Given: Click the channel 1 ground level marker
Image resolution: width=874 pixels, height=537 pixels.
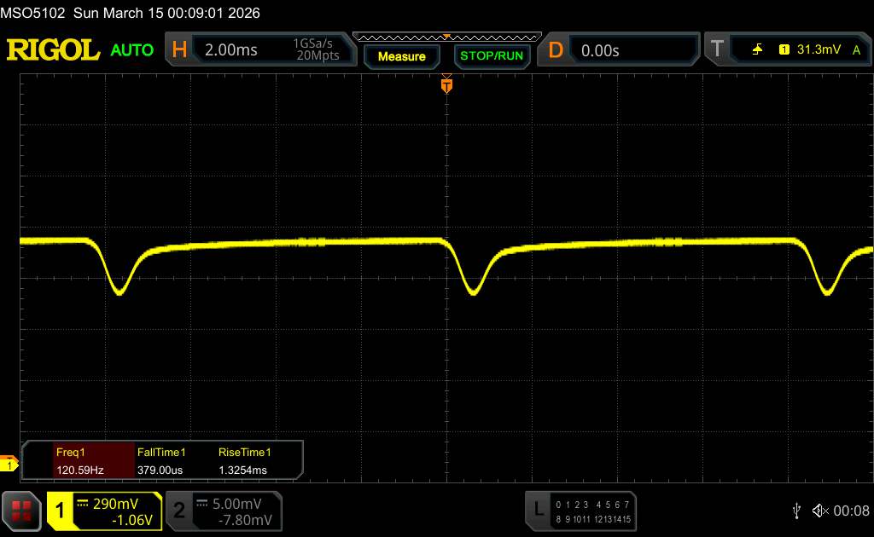Looking at the screenshot, I should [x=9, y=465].
